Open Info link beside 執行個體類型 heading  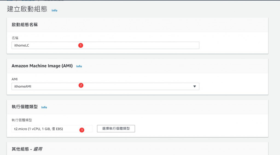tap(44, 107)
